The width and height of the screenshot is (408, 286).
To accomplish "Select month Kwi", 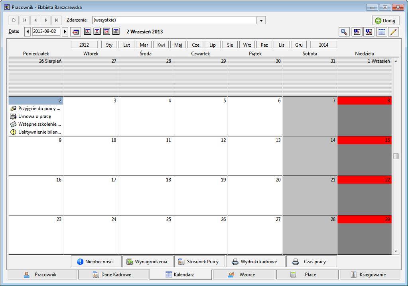I will (161, 45).
